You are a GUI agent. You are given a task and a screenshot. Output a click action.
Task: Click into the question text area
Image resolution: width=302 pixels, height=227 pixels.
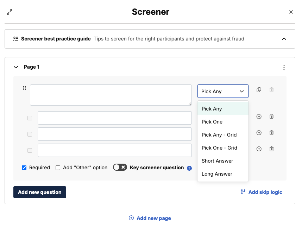pos(111,95)
